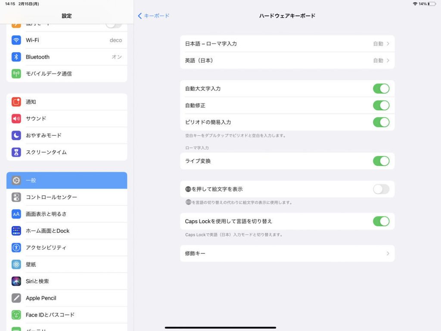Open モバイルデータ通信 settings
441x331 pixels.
(x=67, y=74)
